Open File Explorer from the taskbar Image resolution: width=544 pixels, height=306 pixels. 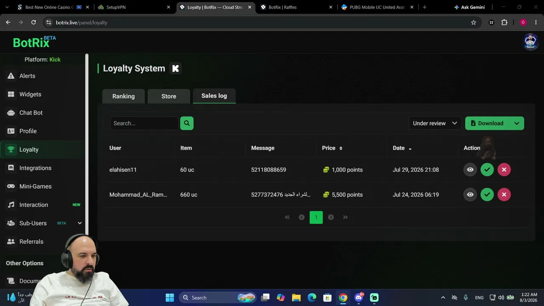point(296,297)
